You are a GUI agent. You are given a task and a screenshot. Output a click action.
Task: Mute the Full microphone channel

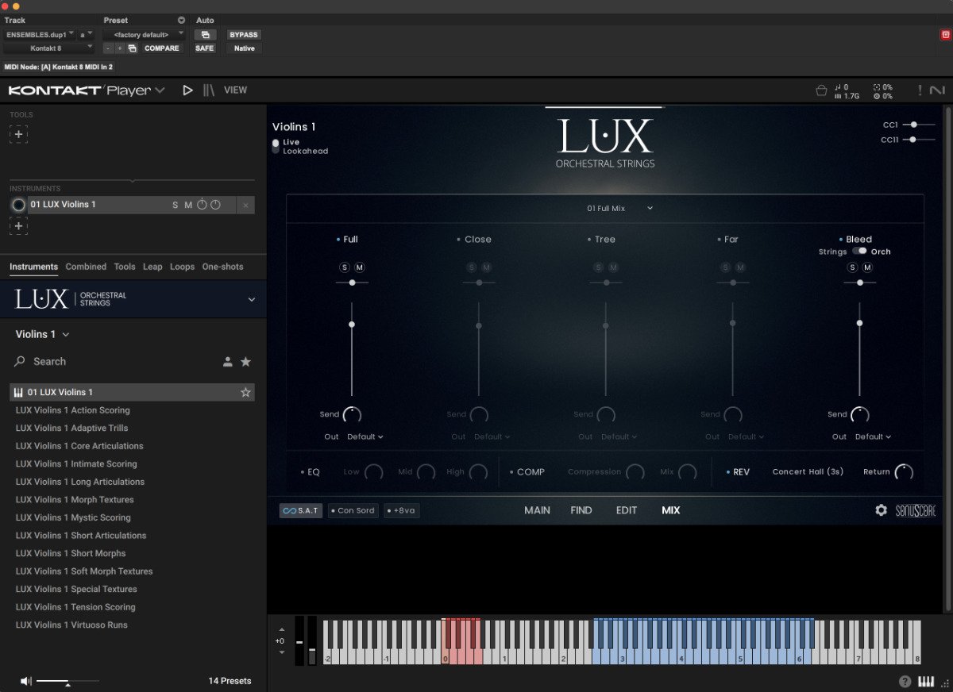360,267
